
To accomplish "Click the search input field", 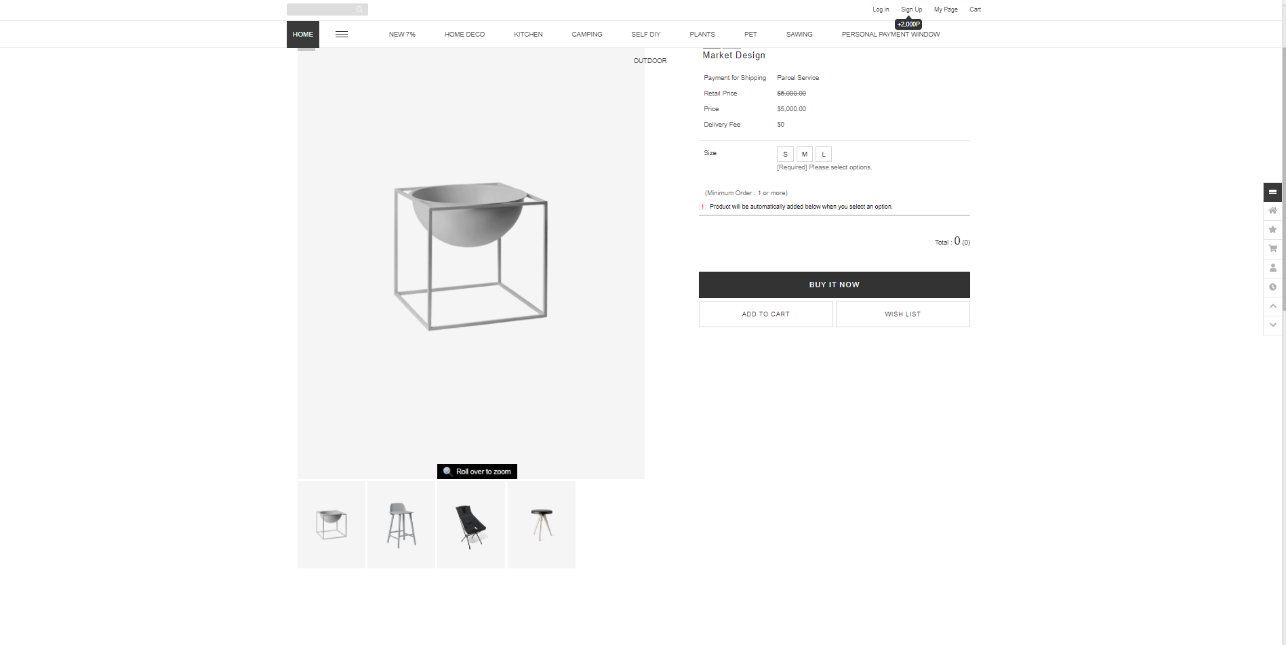I will (x=321, y=9).
